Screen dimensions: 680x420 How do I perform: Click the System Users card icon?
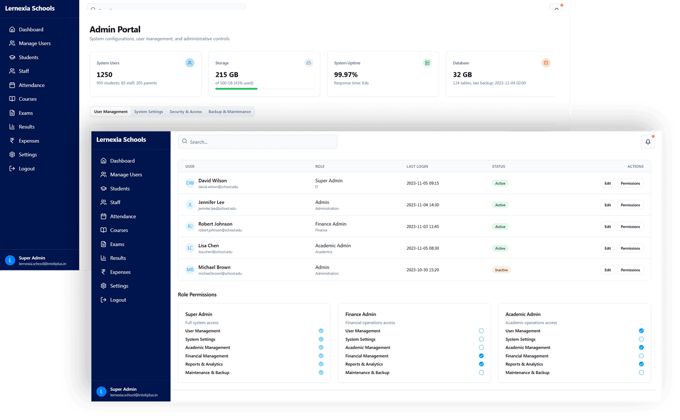point(189,63)
